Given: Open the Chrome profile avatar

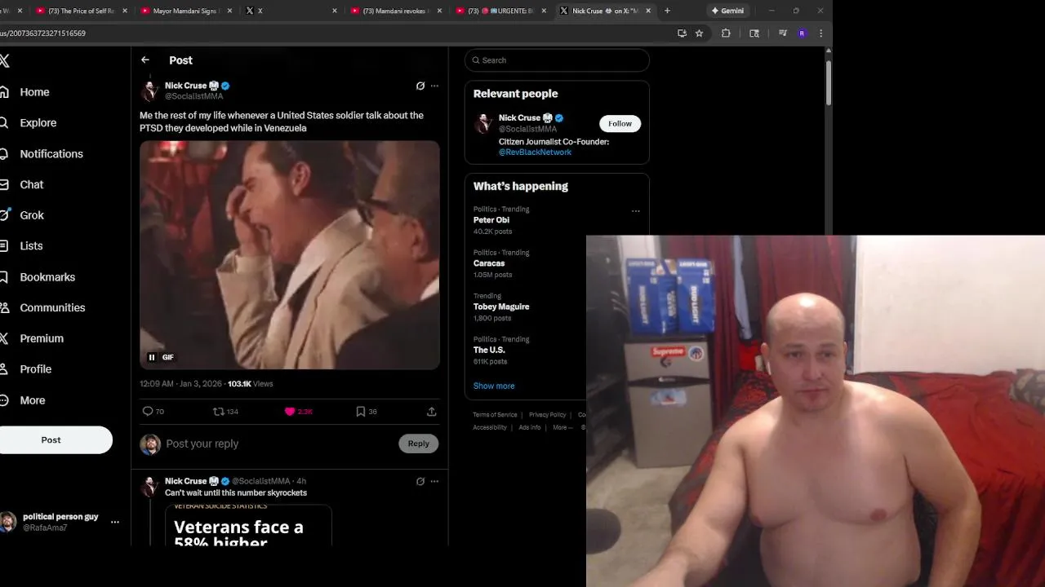Looking at the screenshot, I should click(802, 33).
